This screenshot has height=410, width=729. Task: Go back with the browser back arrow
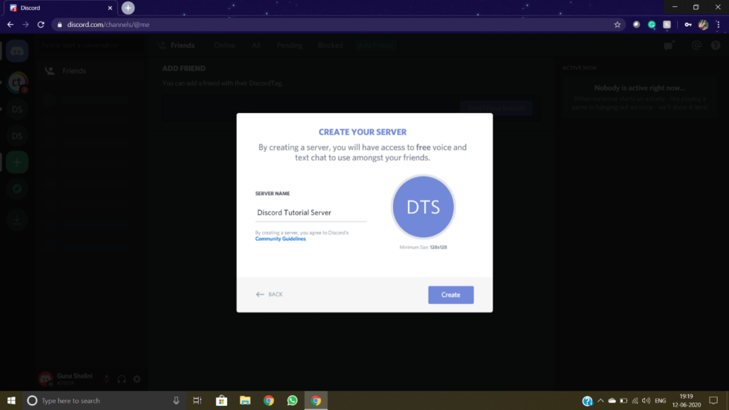point(10,25)
